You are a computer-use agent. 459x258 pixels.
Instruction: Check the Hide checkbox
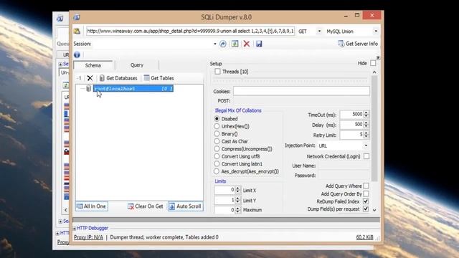coord(373,63)
